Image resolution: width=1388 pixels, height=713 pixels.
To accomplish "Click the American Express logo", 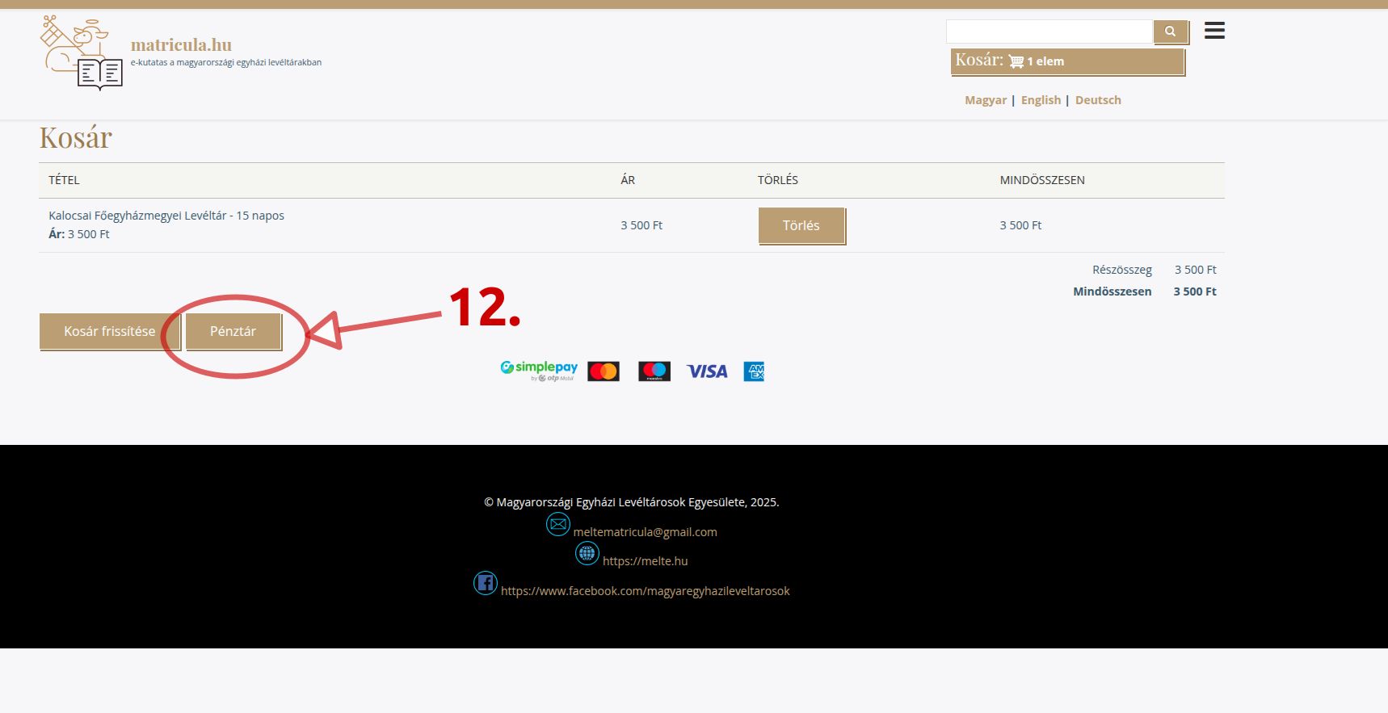I will click(x=754, y=371).
